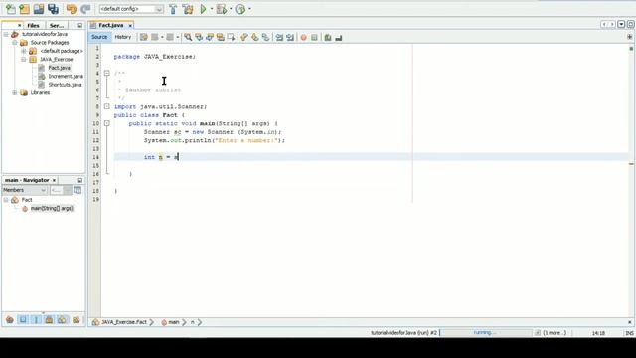Viewport: 636px width, 358px height.
Task: Click the Last Edit icon in editor toolbar
Action: (143, 38)
